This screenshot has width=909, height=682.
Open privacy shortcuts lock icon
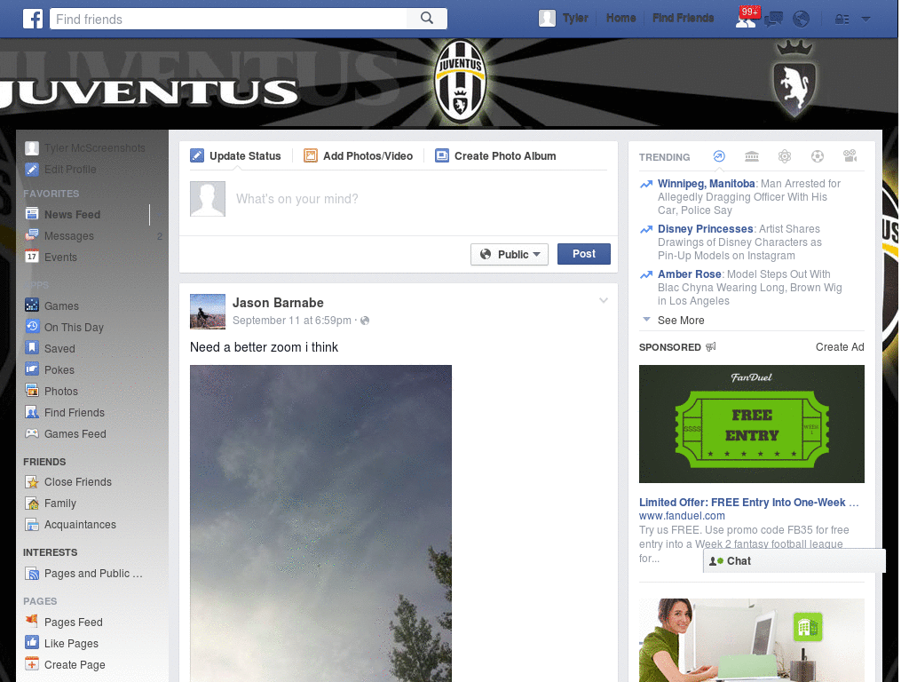tap(842, 20)
